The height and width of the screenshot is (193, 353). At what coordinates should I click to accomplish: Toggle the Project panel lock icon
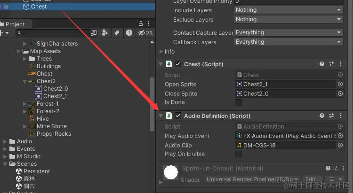click(141, 23)
